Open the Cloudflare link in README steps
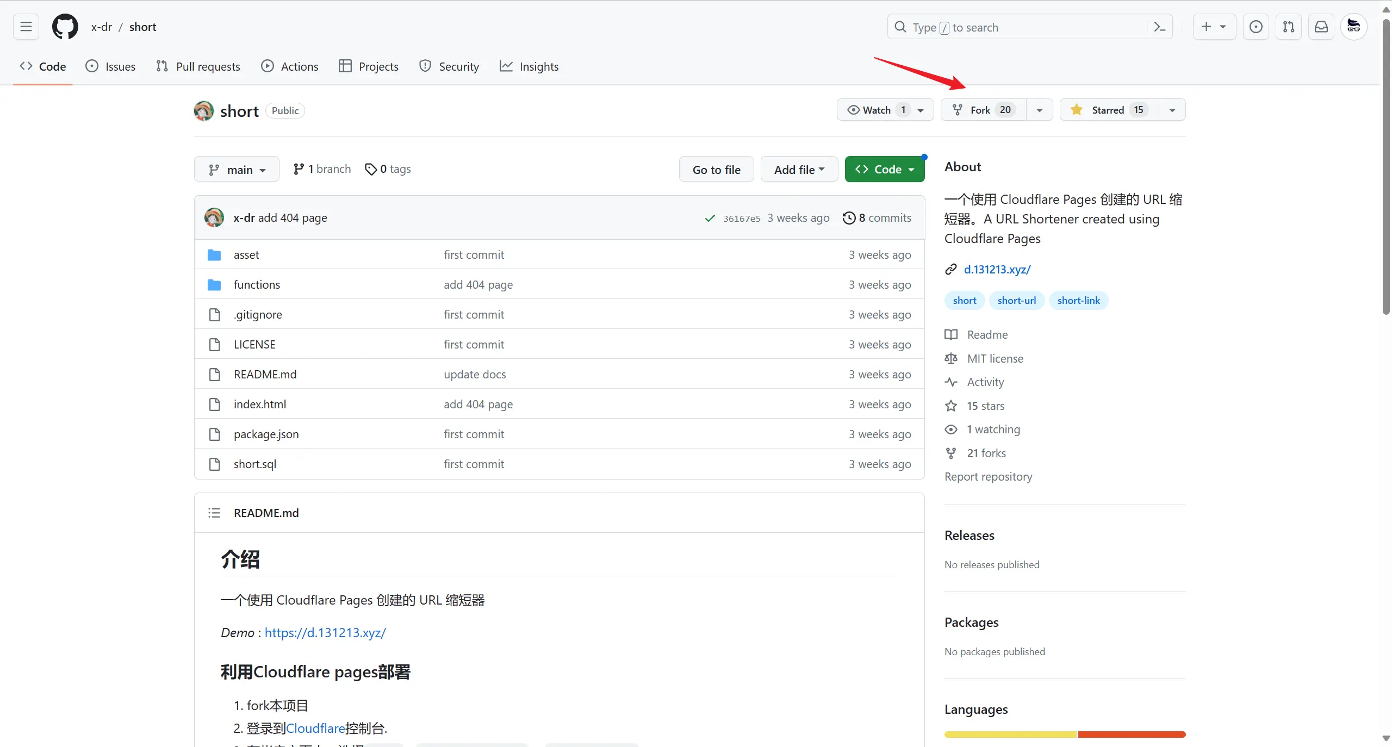Image resolution: width=1392 pixels, height=747 pixels. (x=315, y=728)
